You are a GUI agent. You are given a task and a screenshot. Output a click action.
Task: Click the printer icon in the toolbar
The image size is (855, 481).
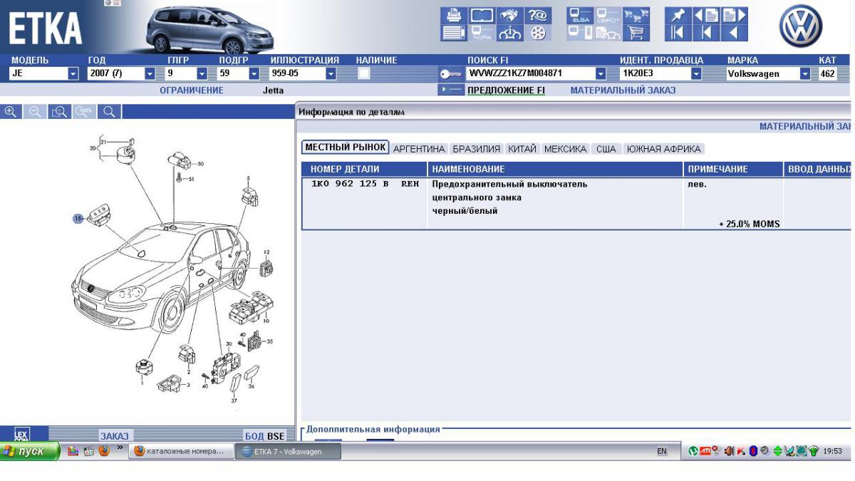(x=453, y=16)
